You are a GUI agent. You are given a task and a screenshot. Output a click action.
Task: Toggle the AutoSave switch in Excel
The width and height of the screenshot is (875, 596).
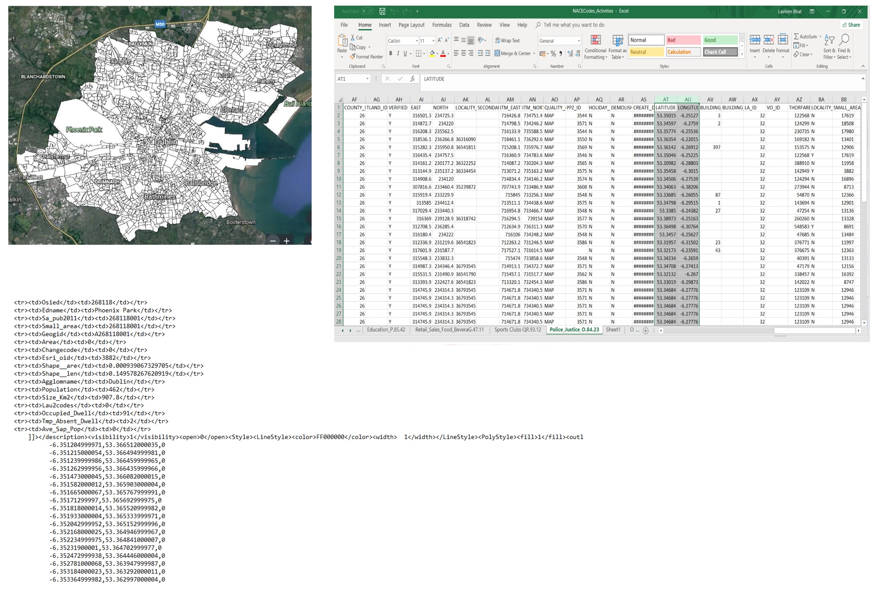(367, 11)
